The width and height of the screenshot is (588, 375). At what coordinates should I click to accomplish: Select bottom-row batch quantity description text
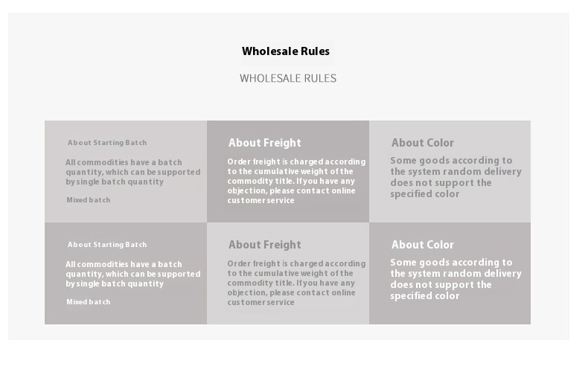tap(132, 274)
